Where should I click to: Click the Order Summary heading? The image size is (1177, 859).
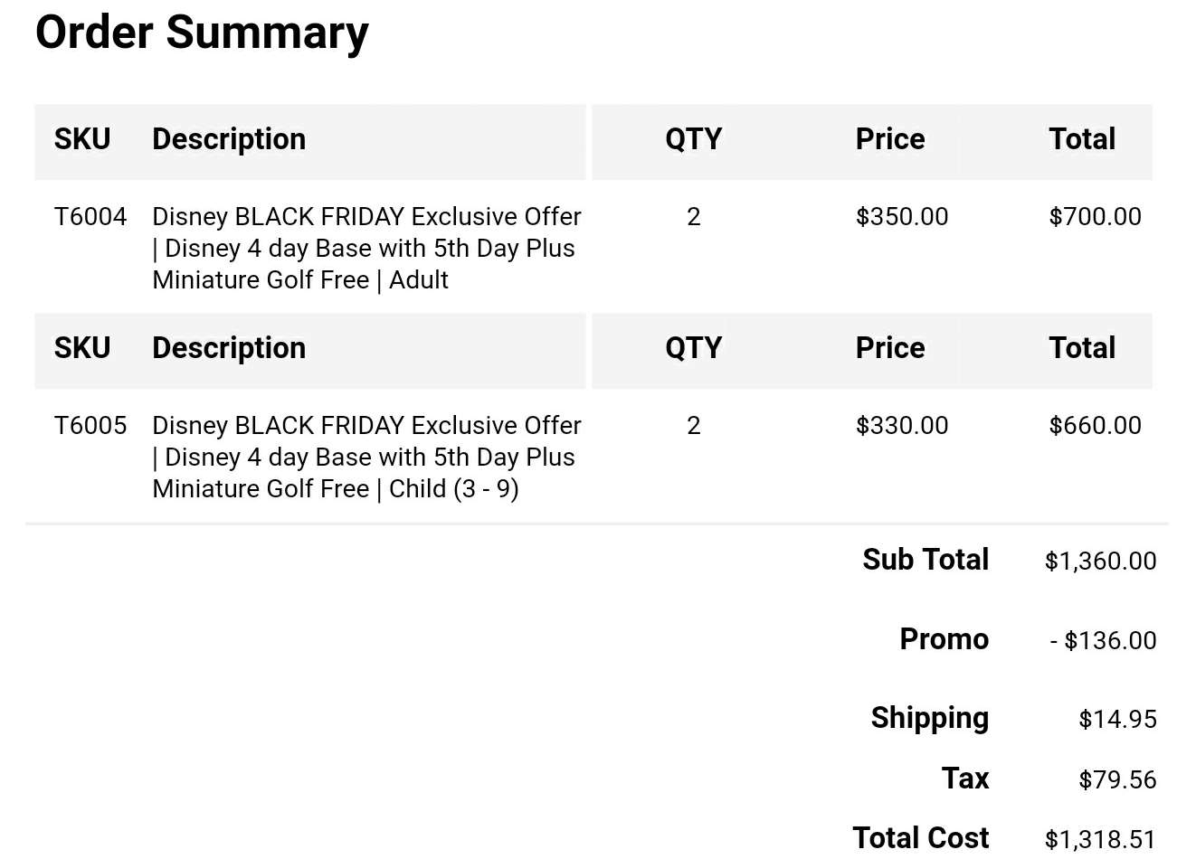pos(202,33)
